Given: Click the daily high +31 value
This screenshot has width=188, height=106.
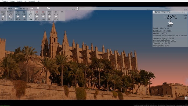Looking at the screenshot, I should 185,16.
